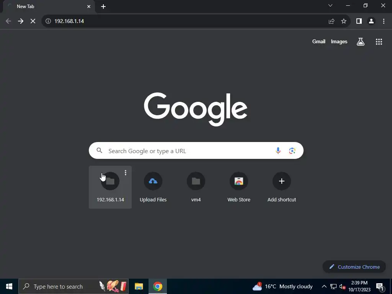Expand the tab search dropdown arrow

(x=330, y=5)
